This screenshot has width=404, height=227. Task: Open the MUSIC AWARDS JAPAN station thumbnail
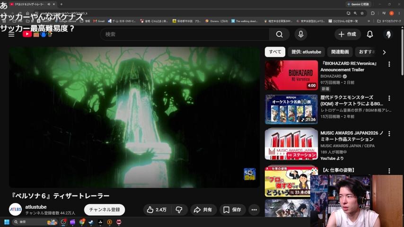[x=291, y=145]
